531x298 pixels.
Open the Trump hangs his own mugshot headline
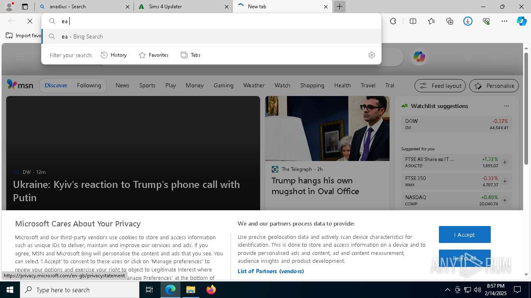pyautogui.click(x=315, y=186)
